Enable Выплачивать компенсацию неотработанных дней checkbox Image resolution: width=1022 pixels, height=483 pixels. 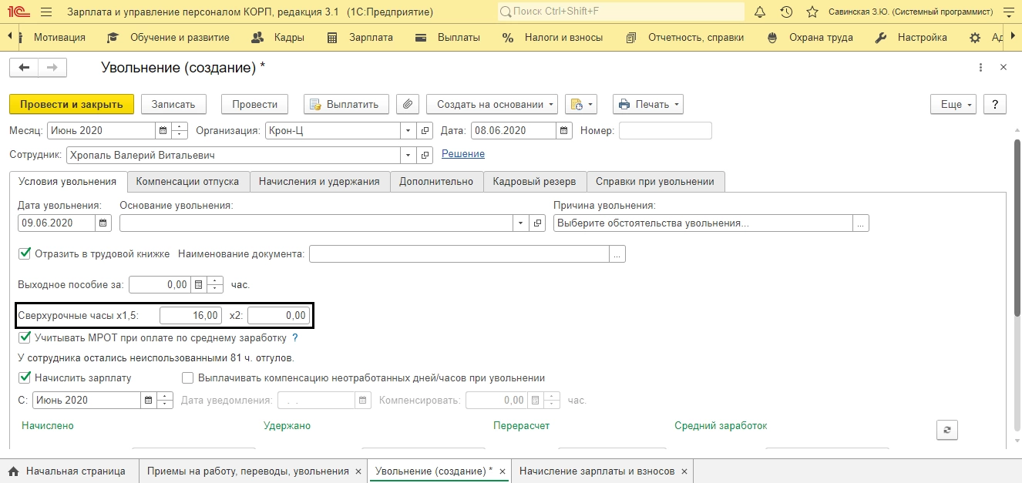pyautogui.click(x=188, y=377)
